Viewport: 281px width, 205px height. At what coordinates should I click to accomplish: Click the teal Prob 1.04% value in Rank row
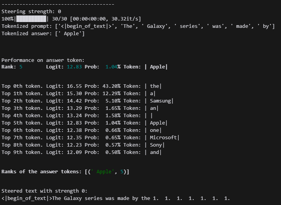click(x=111, y=67)
